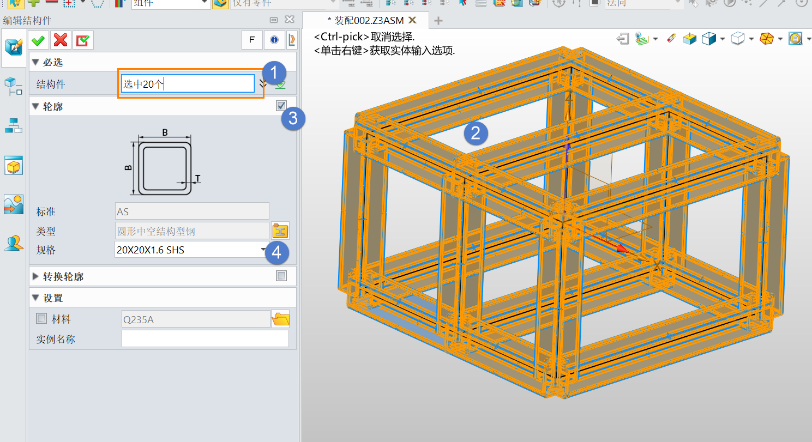The image size is (812, 442).
Task: Click the square tube profile diagram
Action: [164, 162]
